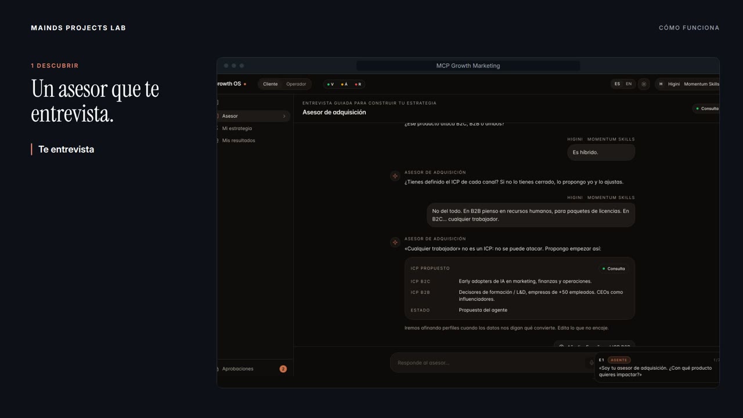Screen dimensions: 743x418
Task: Open Mi estrategia in the sidebar
Action: coord(237,128)
